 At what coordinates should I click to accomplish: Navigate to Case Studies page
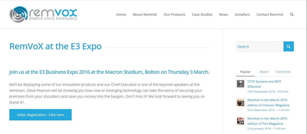202,14
